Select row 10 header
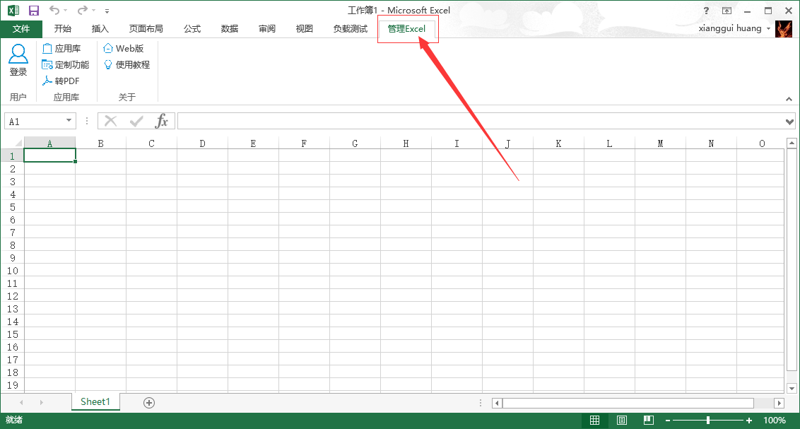The image size is (800, 429). [12, 271]
